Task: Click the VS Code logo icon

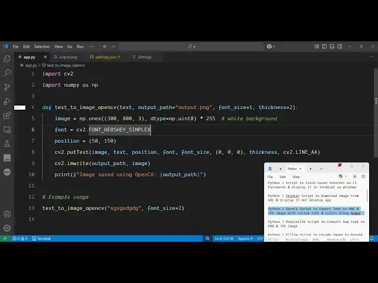Action: coord(5,46)
